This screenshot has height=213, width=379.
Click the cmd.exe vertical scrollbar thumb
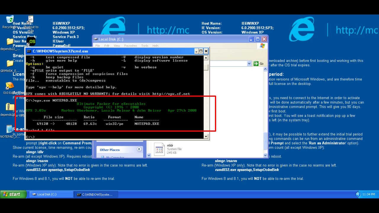tap(206, 68)
